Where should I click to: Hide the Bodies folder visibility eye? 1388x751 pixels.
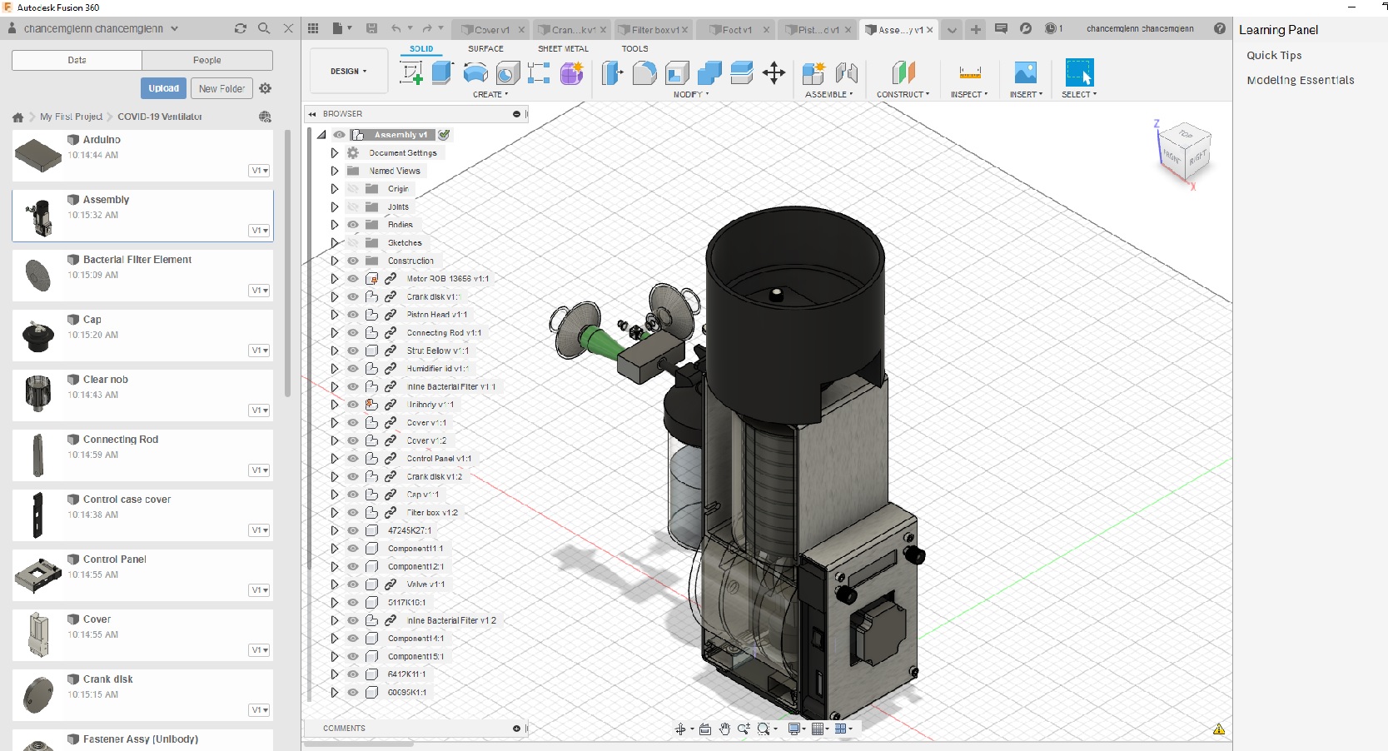(353, 225)
